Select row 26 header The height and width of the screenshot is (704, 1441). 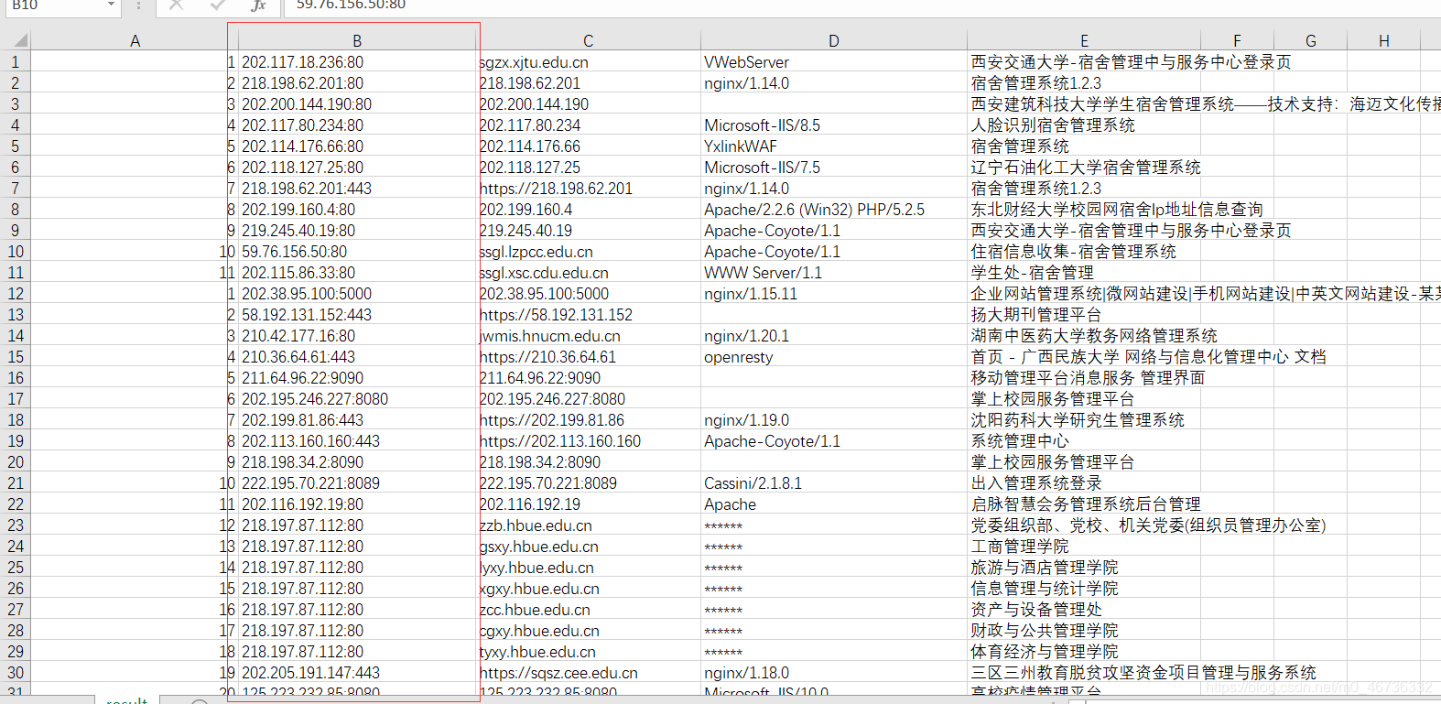tap(15, 589)
